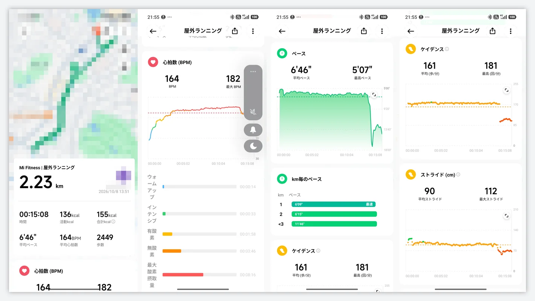Screen dimensions: 535x301
Task: Open the three-dot menu above the ペース card
Action: (382, 31)
